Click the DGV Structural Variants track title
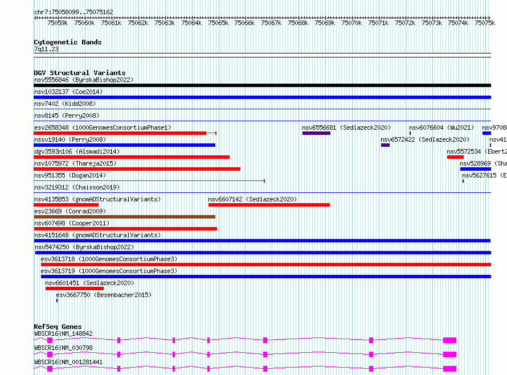The height and width of the screenshot is (375, 507). tap(79, 73)
